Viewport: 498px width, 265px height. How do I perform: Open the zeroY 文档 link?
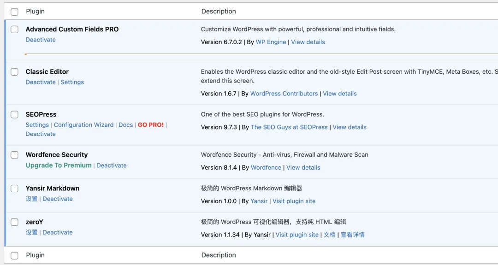(329, 235)
